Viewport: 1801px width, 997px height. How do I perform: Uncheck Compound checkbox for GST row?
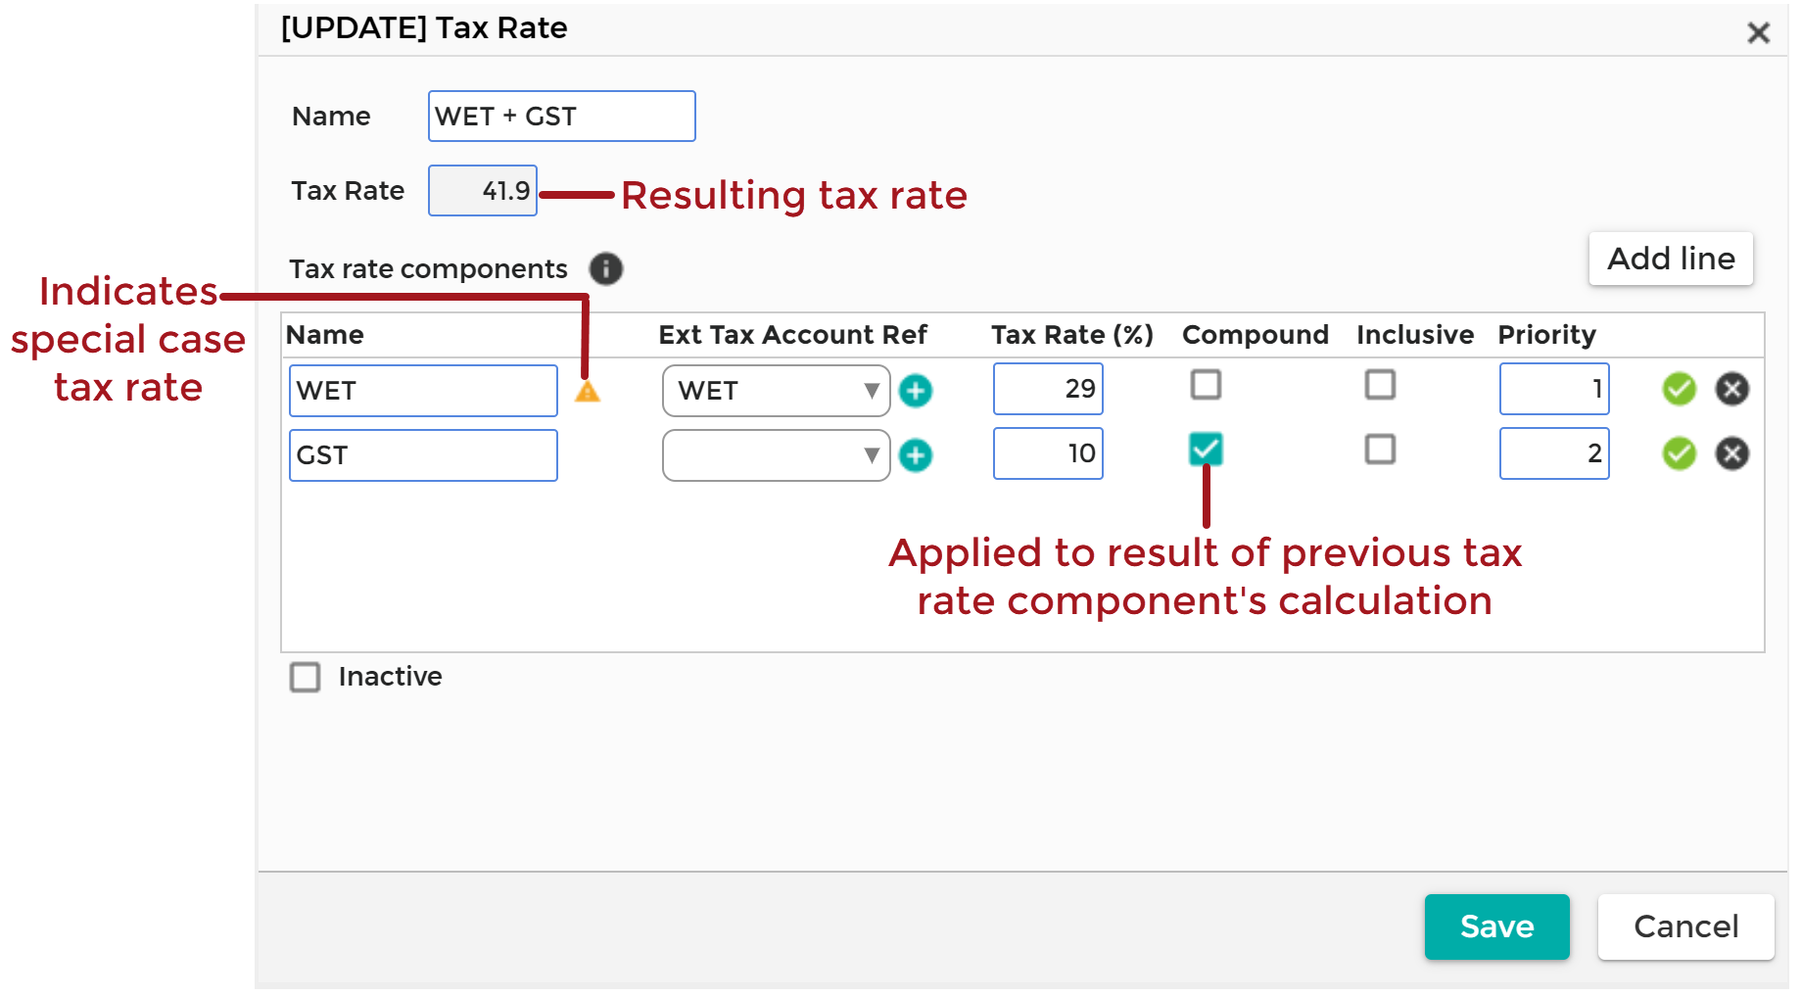[1206, 450]
